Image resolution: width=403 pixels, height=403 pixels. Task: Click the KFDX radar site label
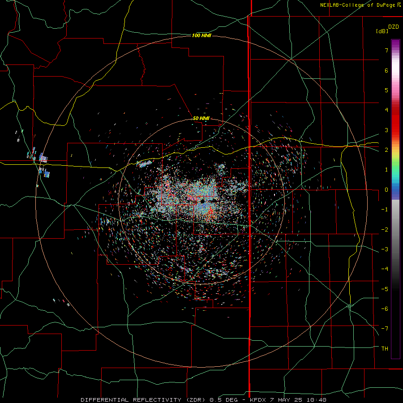258,400
